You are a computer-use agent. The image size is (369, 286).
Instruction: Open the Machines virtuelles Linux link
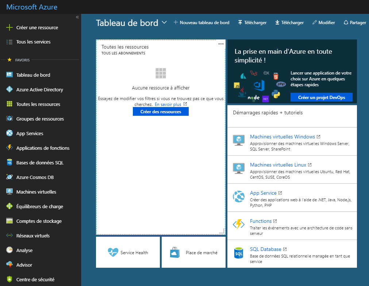[278, 165]
